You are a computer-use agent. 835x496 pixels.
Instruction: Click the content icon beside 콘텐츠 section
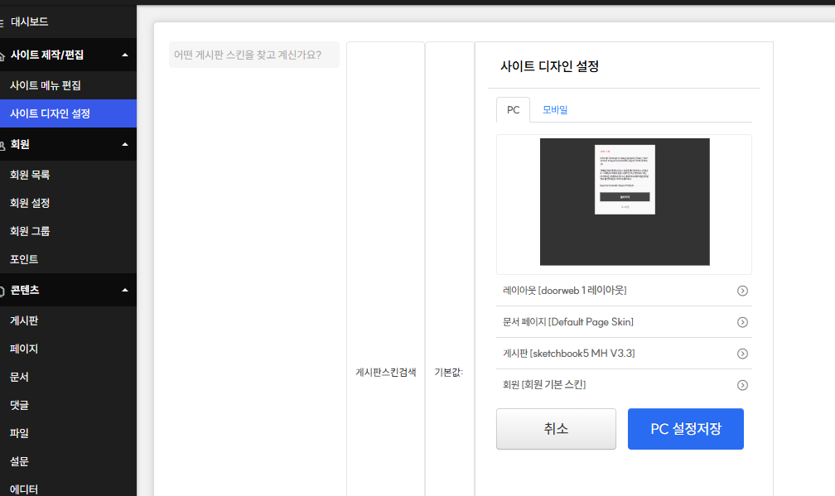(x=3, y=289)
